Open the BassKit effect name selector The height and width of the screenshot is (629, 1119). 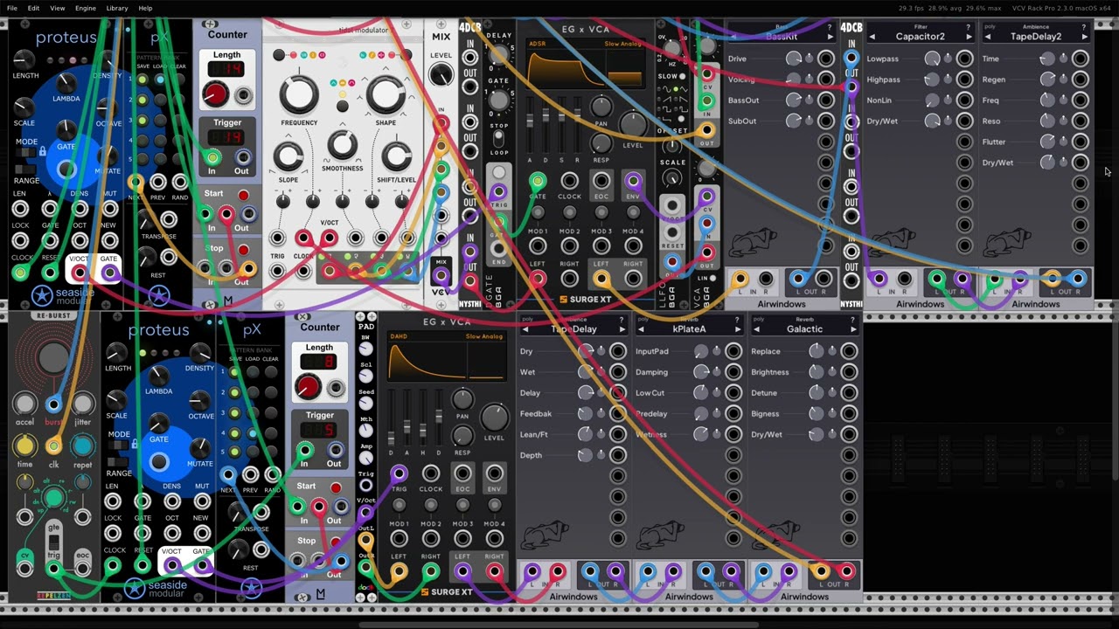click(781, 37)
